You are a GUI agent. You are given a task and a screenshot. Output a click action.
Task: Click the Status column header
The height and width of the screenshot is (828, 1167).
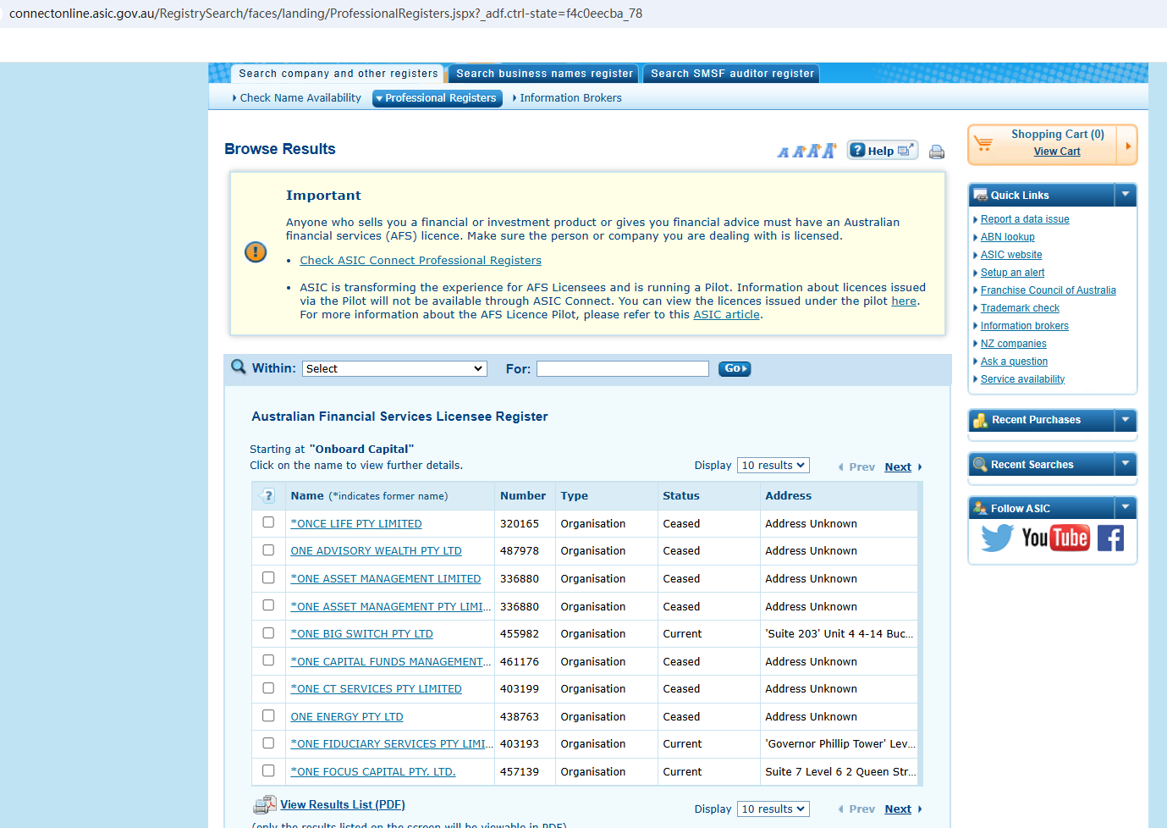click(x=681, y=496)
